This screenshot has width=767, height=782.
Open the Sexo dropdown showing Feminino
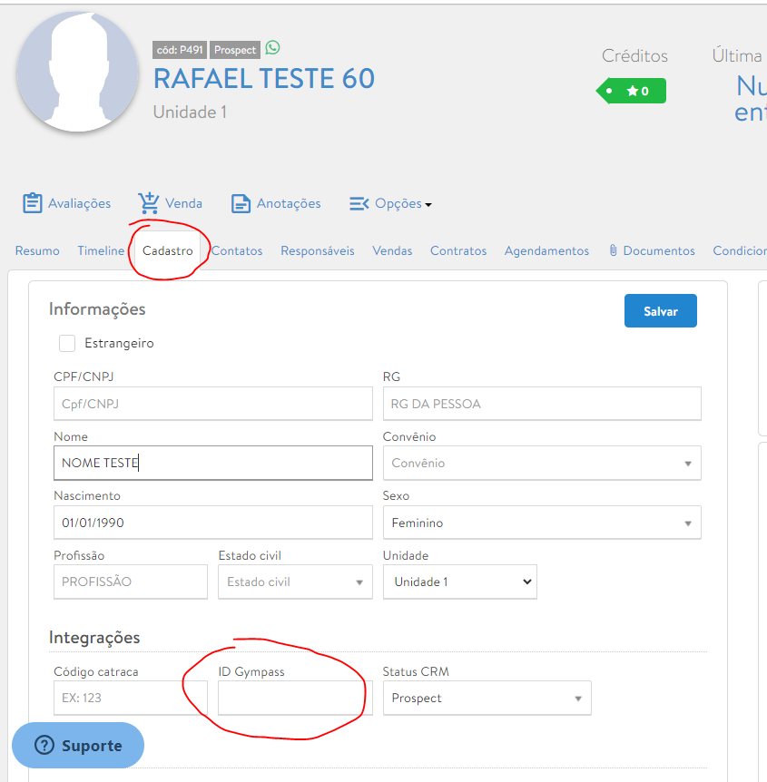click(542, 523)
